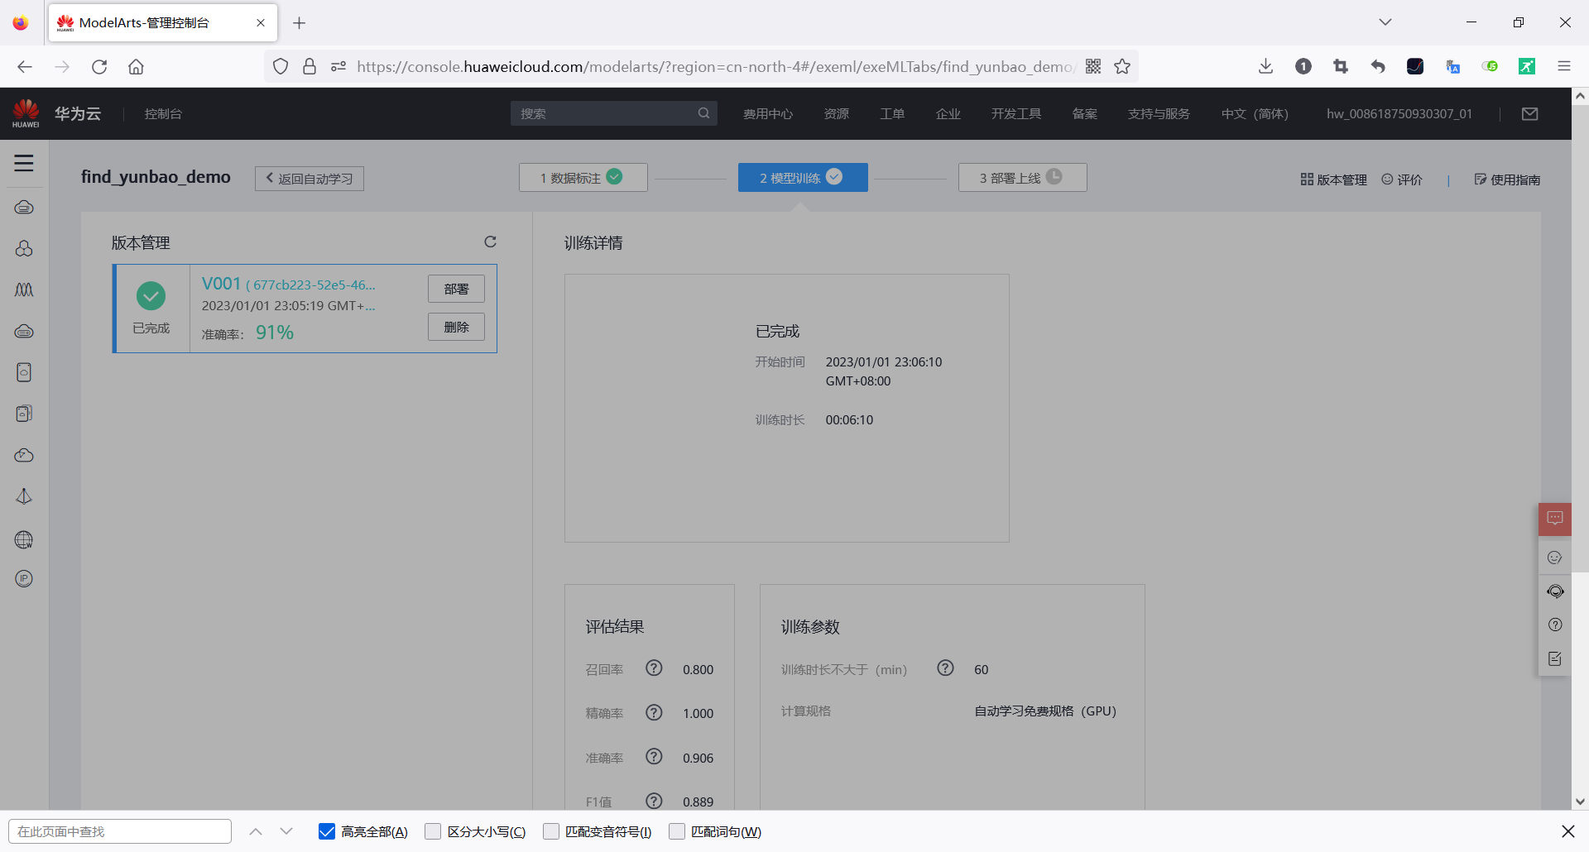Click 控制台 link in header

point(163,113)
